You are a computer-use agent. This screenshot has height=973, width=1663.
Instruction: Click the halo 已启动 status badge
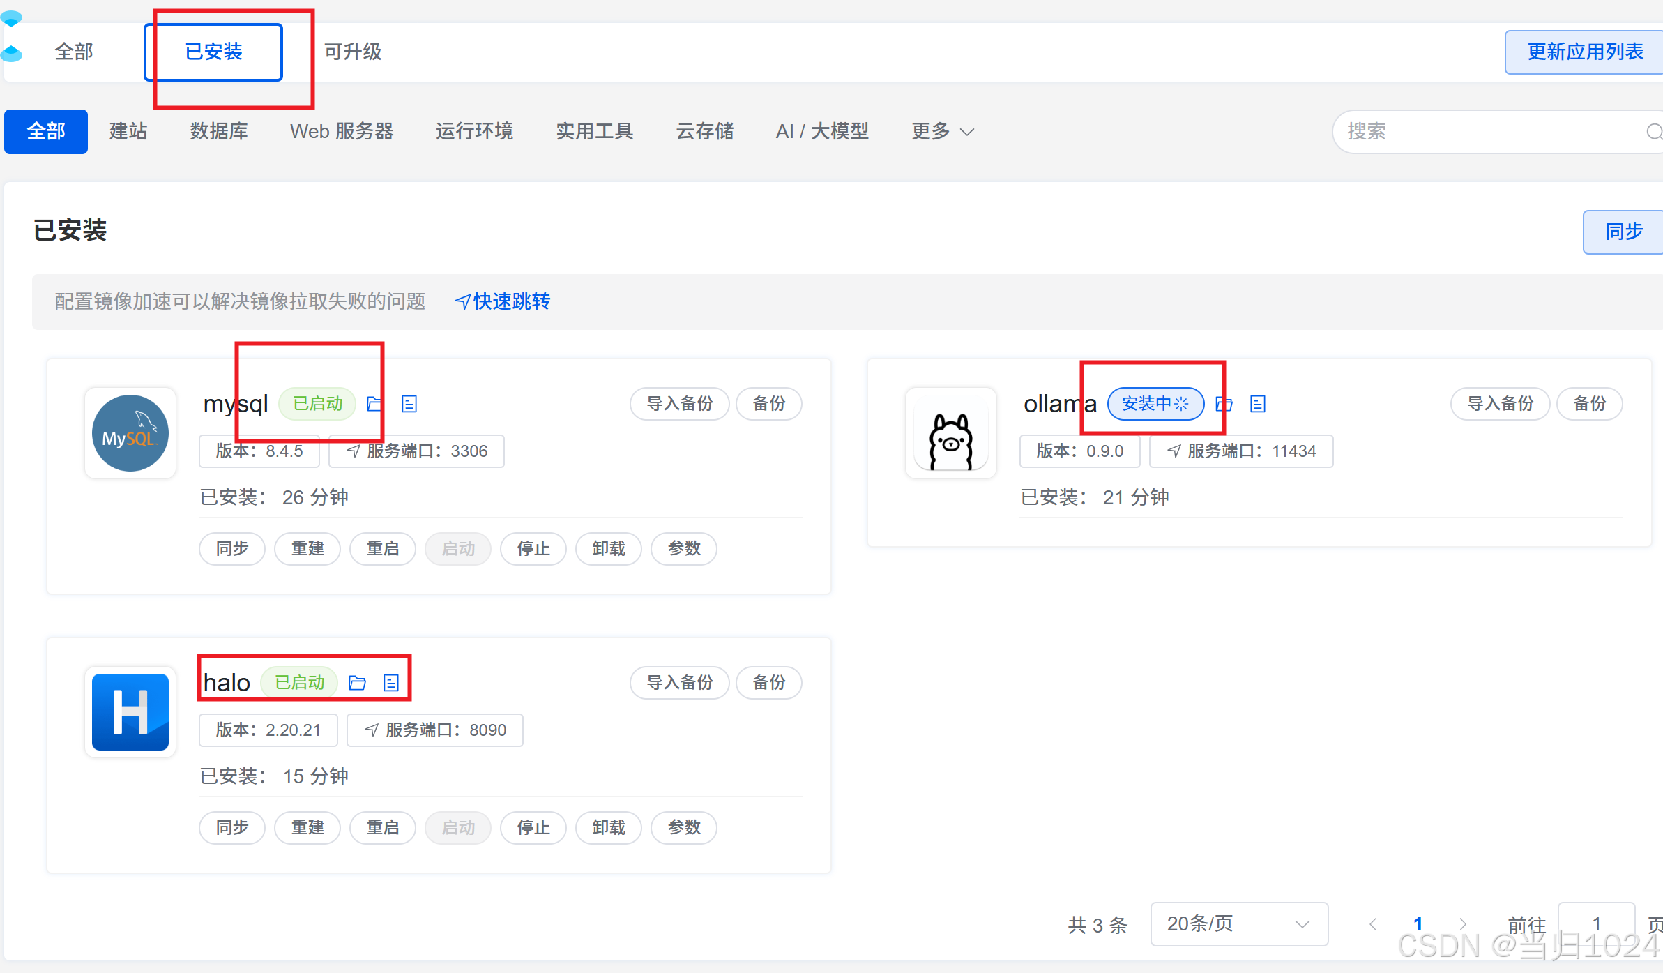pos(299,683)
